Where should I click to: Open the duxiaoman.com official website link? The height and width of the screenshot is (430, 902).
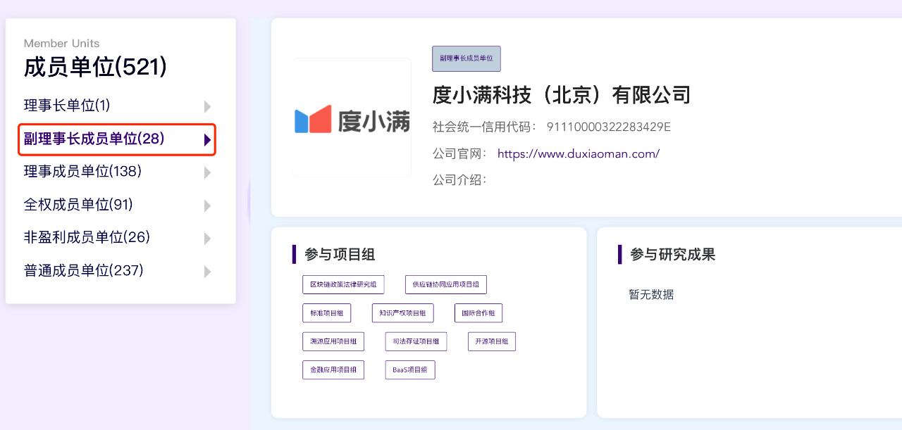click(579, 153)
